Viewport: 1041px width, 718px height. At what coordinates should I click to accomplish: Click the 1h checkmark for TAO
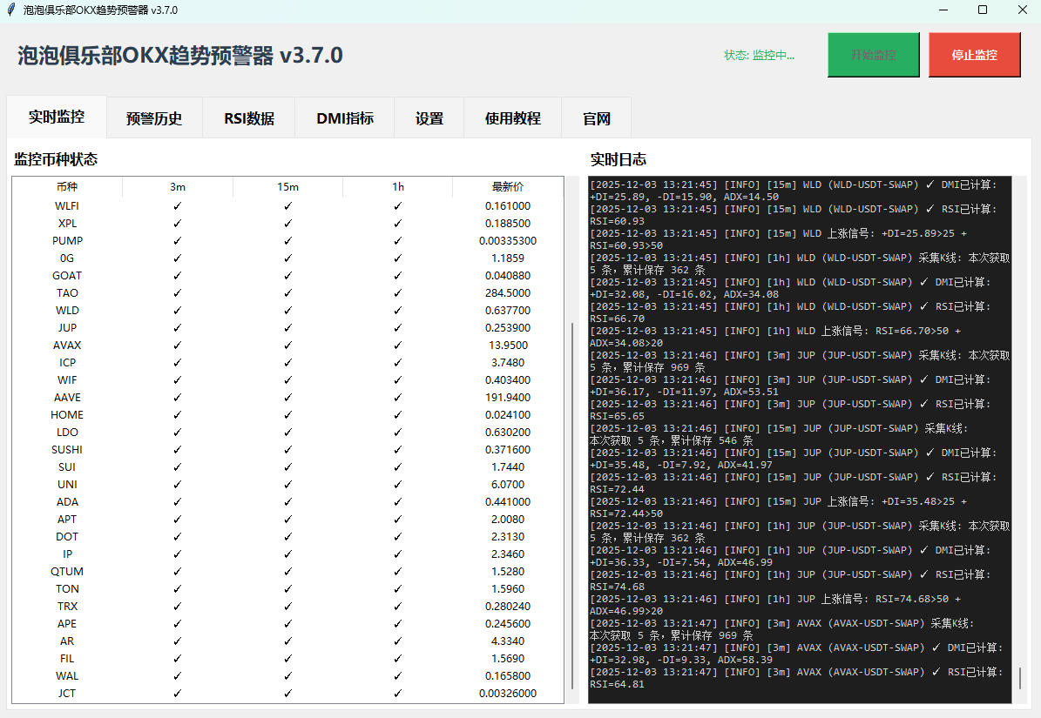tap(397, 293)
